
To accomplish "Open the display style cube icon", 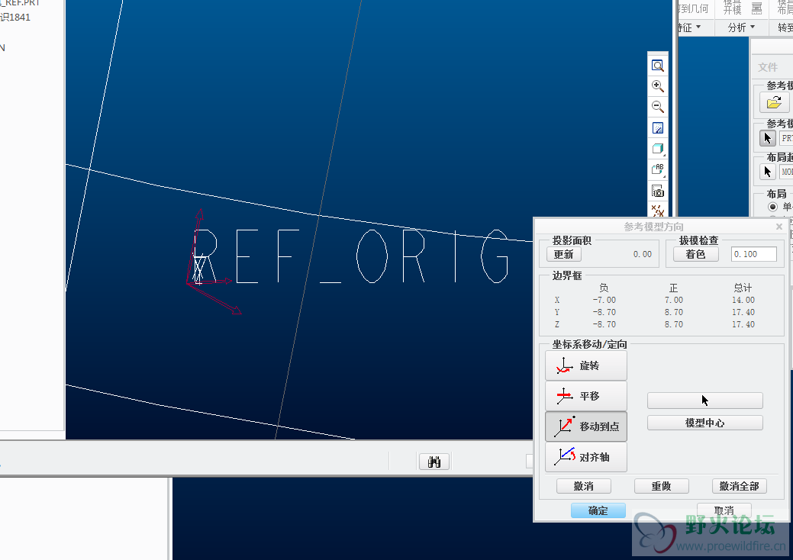I will [x=657, y=149].
